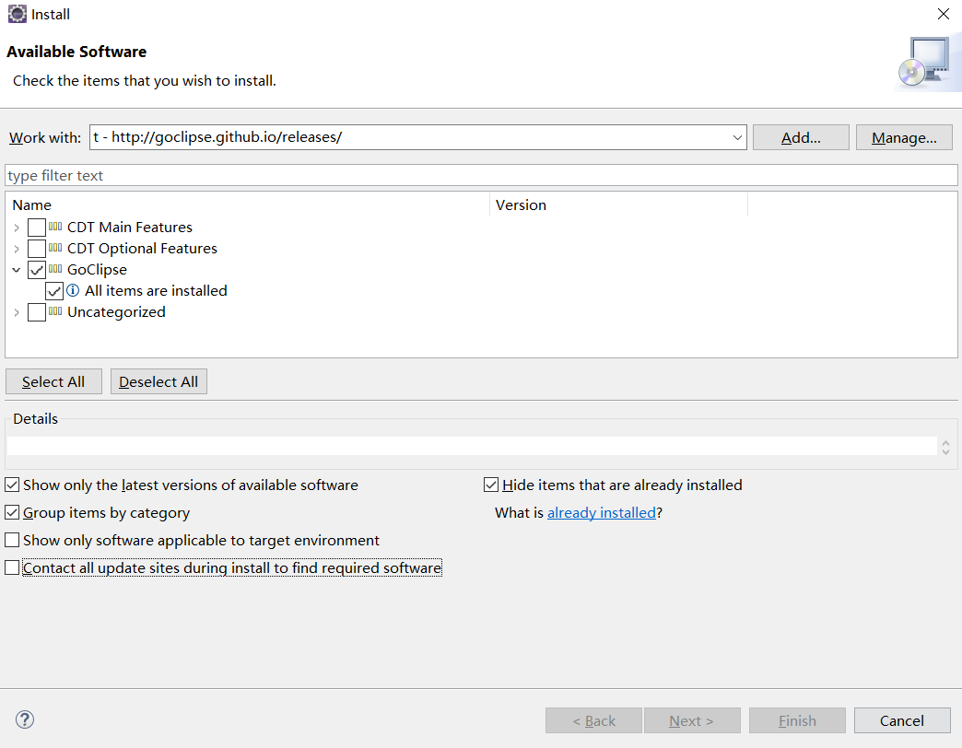Screen dimensions: 962x748
Task: Click the help question mark icon
Action: pyautogui.click(x=25, y=719)
